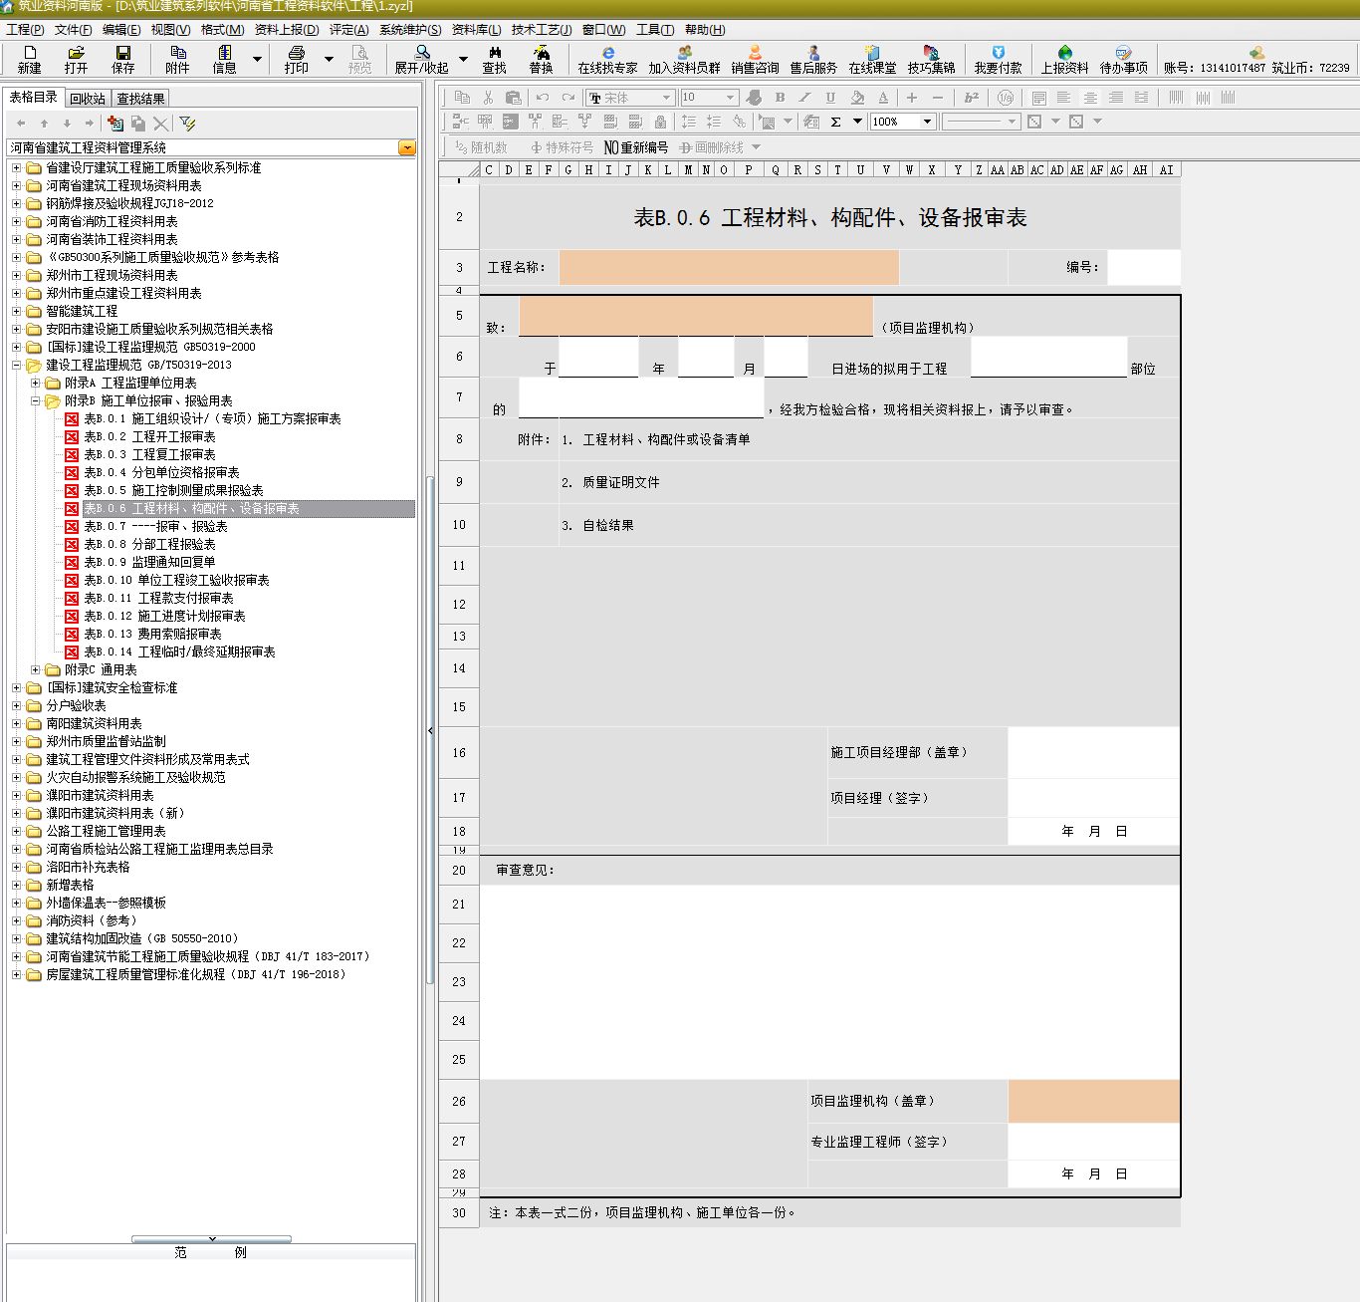The height and width of the screenshot is (1302, 1360).
Task: Click 上报资料 upload icon
Action: tap(1064, 60)
